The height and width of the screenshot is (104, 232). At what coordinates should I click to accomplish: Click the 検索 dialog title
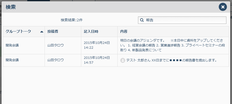tap(11, 7)
